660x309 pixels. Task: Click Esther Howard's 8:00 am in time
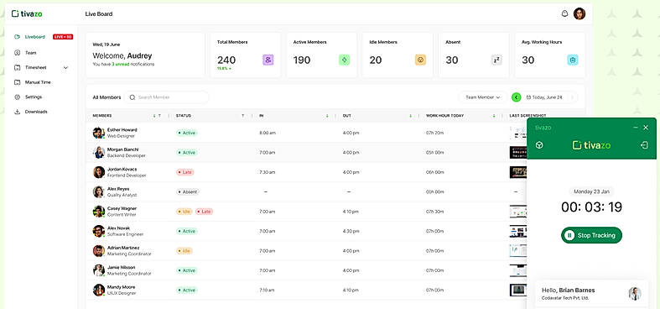tap(268, 133)
